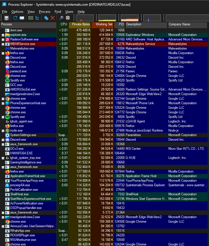The width and height of the screenshot is (209, 246).
Task: Click the Process Explorer title bar icon
Action: point(4,4)
